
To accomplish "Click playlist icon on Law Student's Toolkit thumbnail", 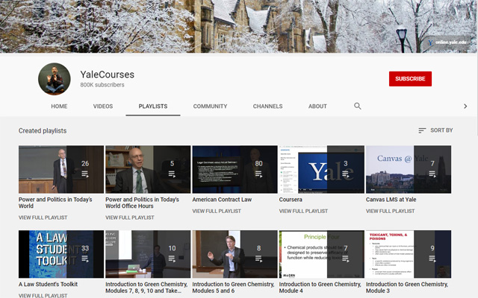I will (85, 259).
